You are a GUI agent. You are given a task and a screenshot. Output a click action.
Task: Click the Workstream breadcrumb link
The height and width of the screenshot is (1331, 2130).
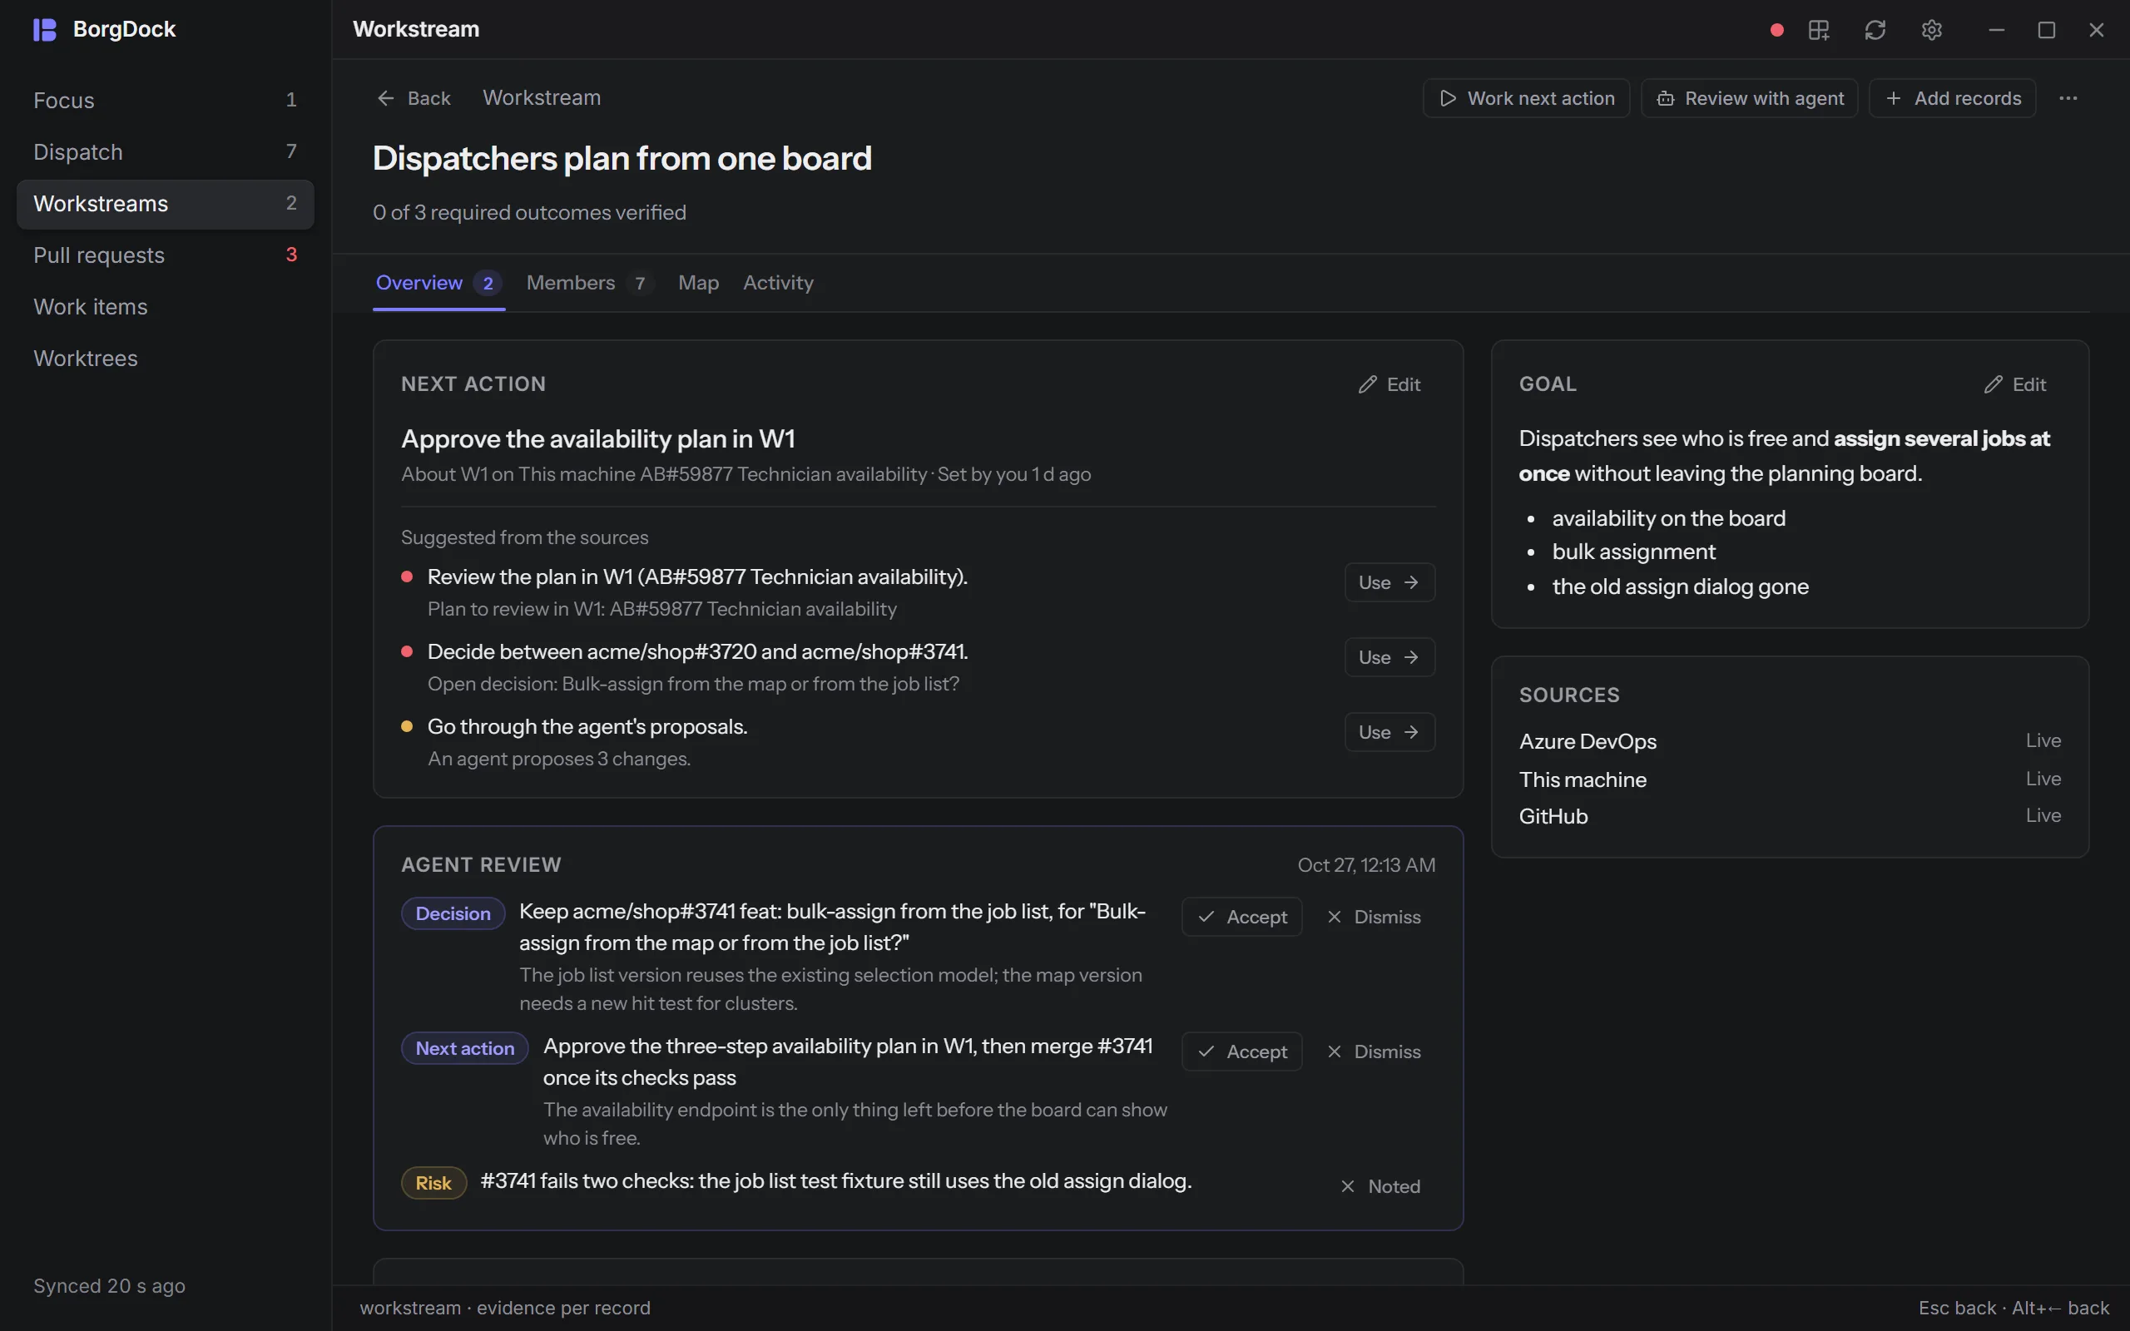[x=542, y=99]
